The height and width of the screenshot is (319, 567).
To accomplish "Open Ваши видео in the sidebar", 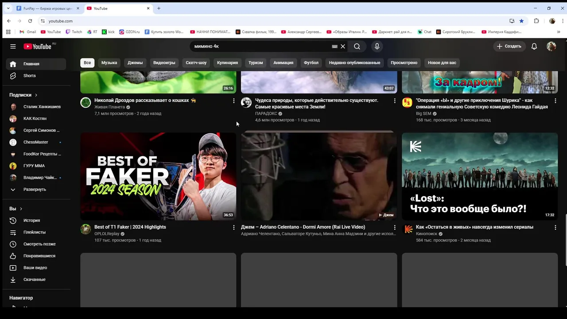I will [x=36, y=268].
